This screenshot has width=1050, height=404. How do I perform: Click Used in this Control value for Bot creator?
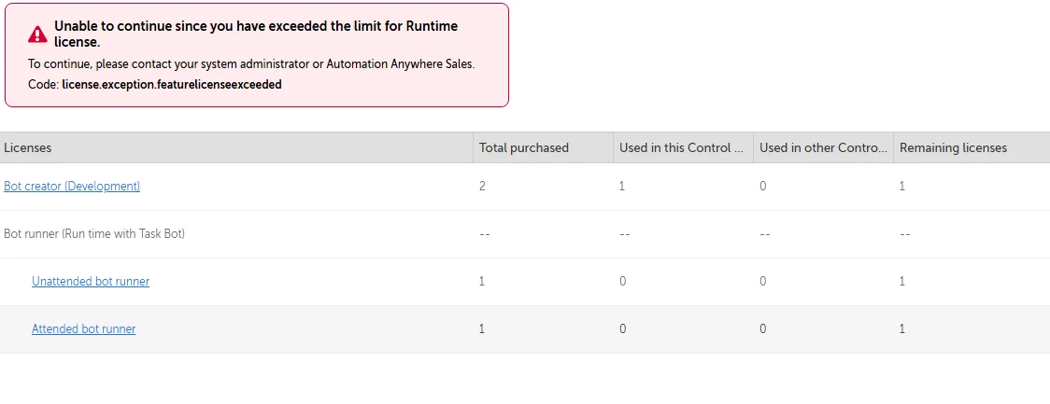622,187
